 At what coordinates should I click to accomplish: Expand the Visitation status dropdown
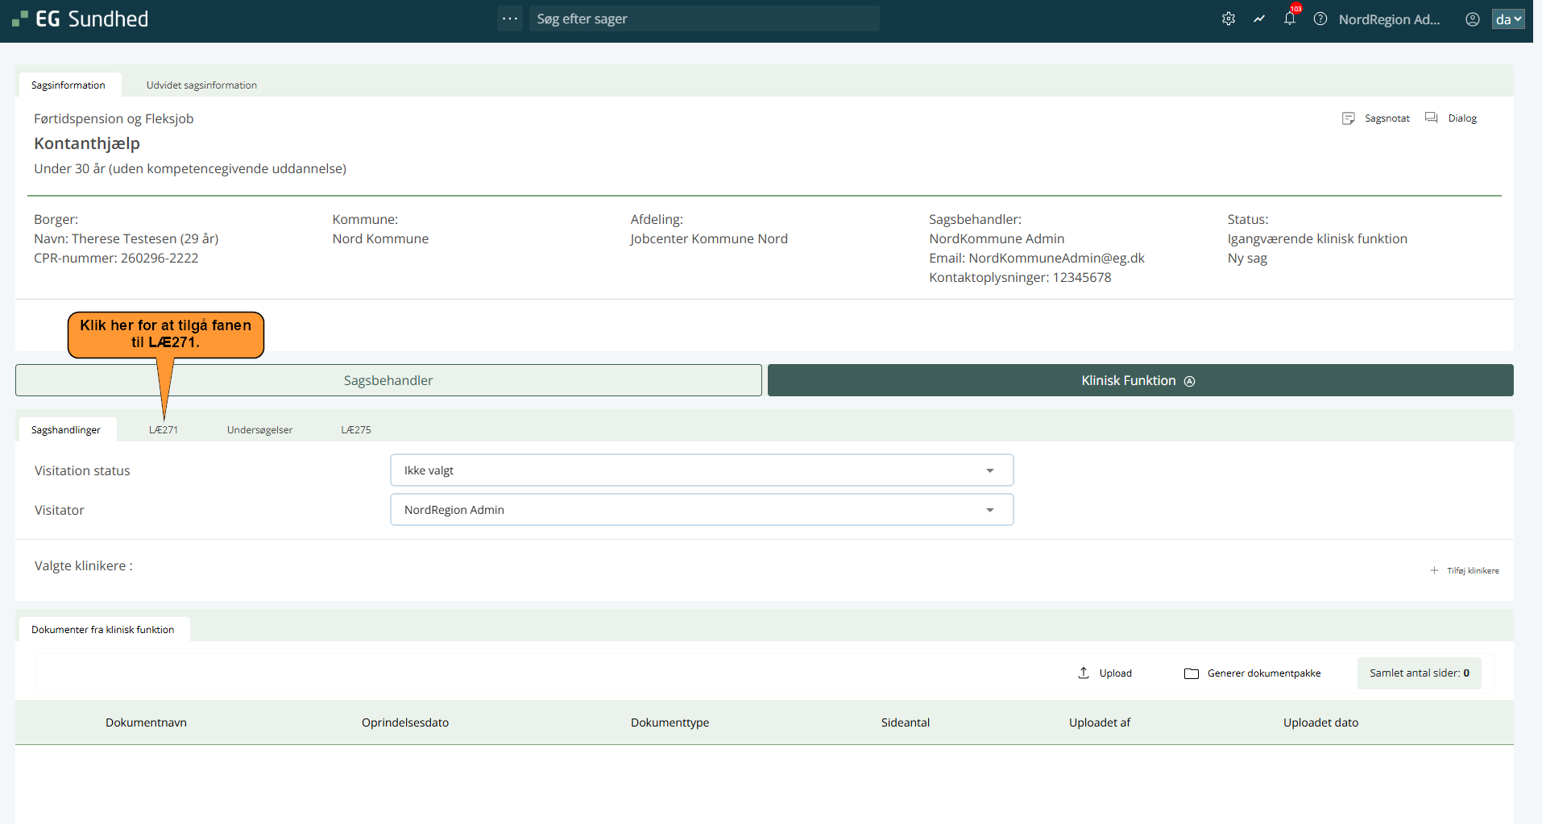(x=701, y=470)
